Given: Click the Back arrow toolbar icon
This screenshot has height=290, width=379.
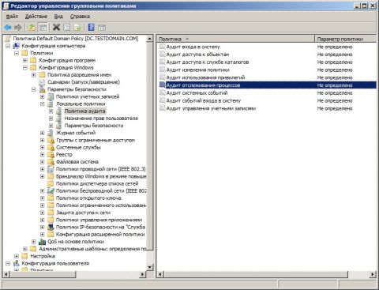Looking at the screenshot, I should click(x=8, y=28).
